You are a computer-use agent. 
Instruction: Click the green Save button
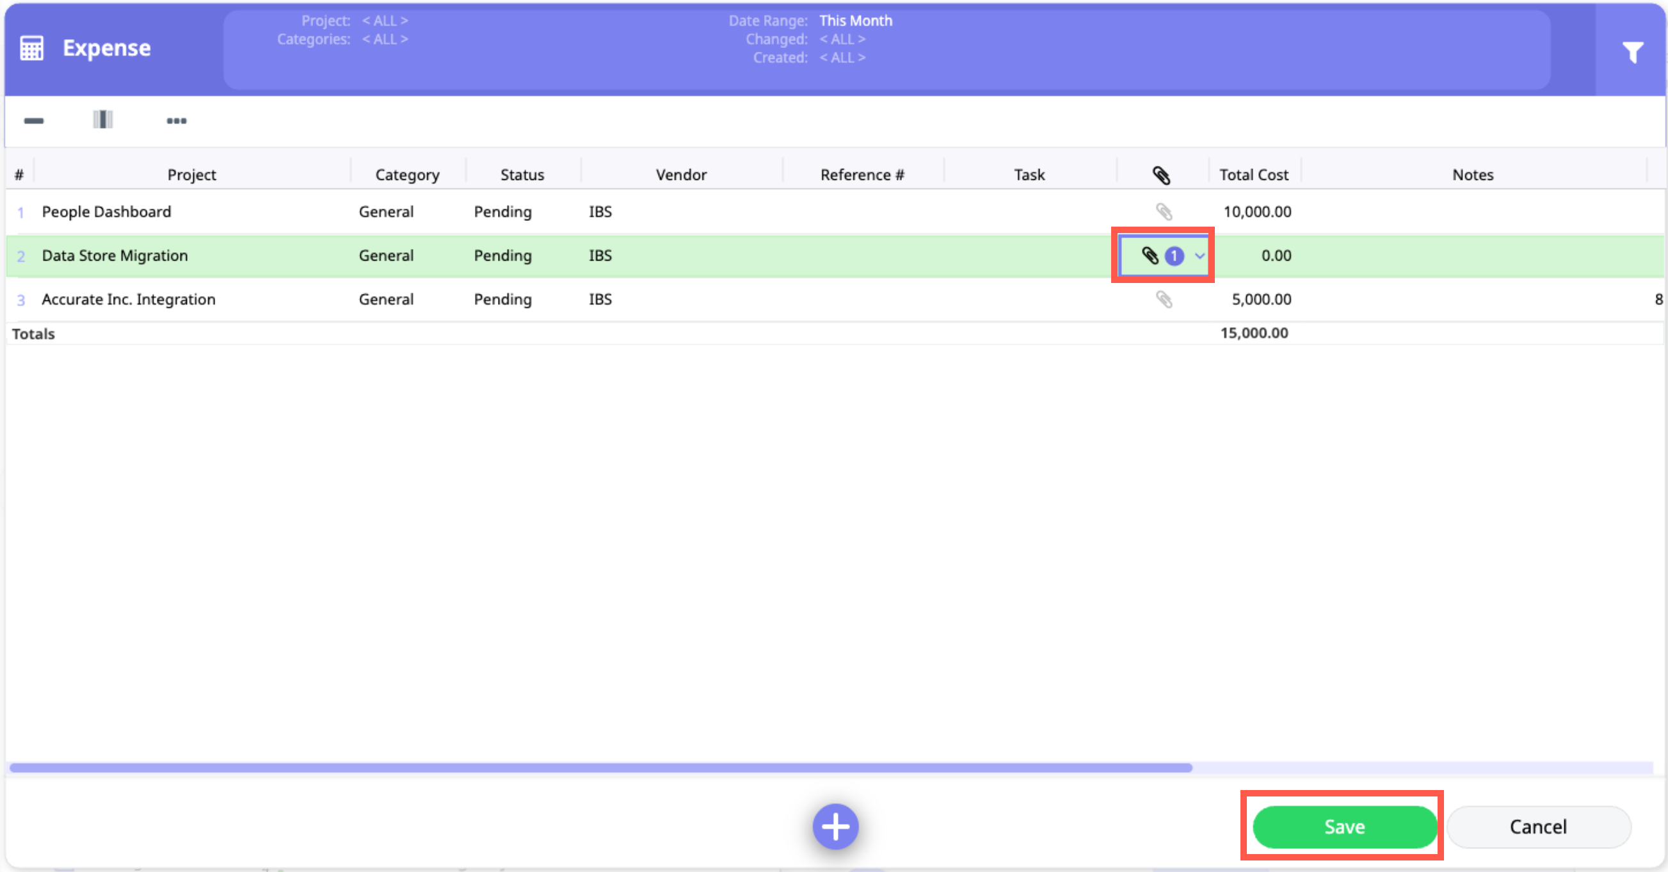pyautogui.click(x=1344, y=827)
